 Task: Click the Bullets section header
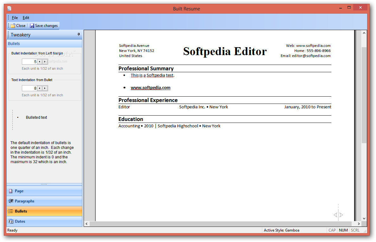click(44, 44)
